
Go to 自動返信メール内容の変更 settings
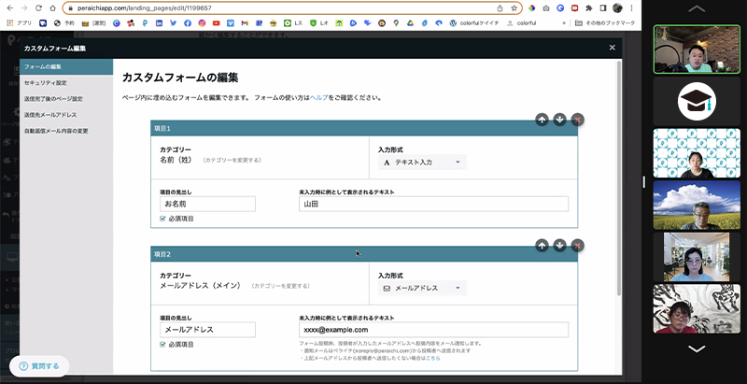pyautogui.click(x=56, y=130)
